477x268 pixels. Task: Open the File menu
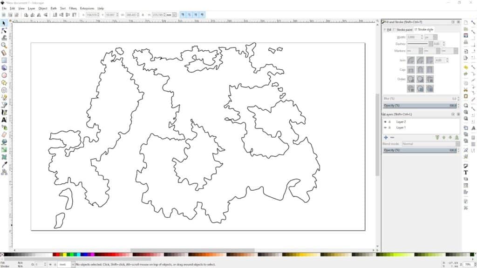[x=4, y=8]
